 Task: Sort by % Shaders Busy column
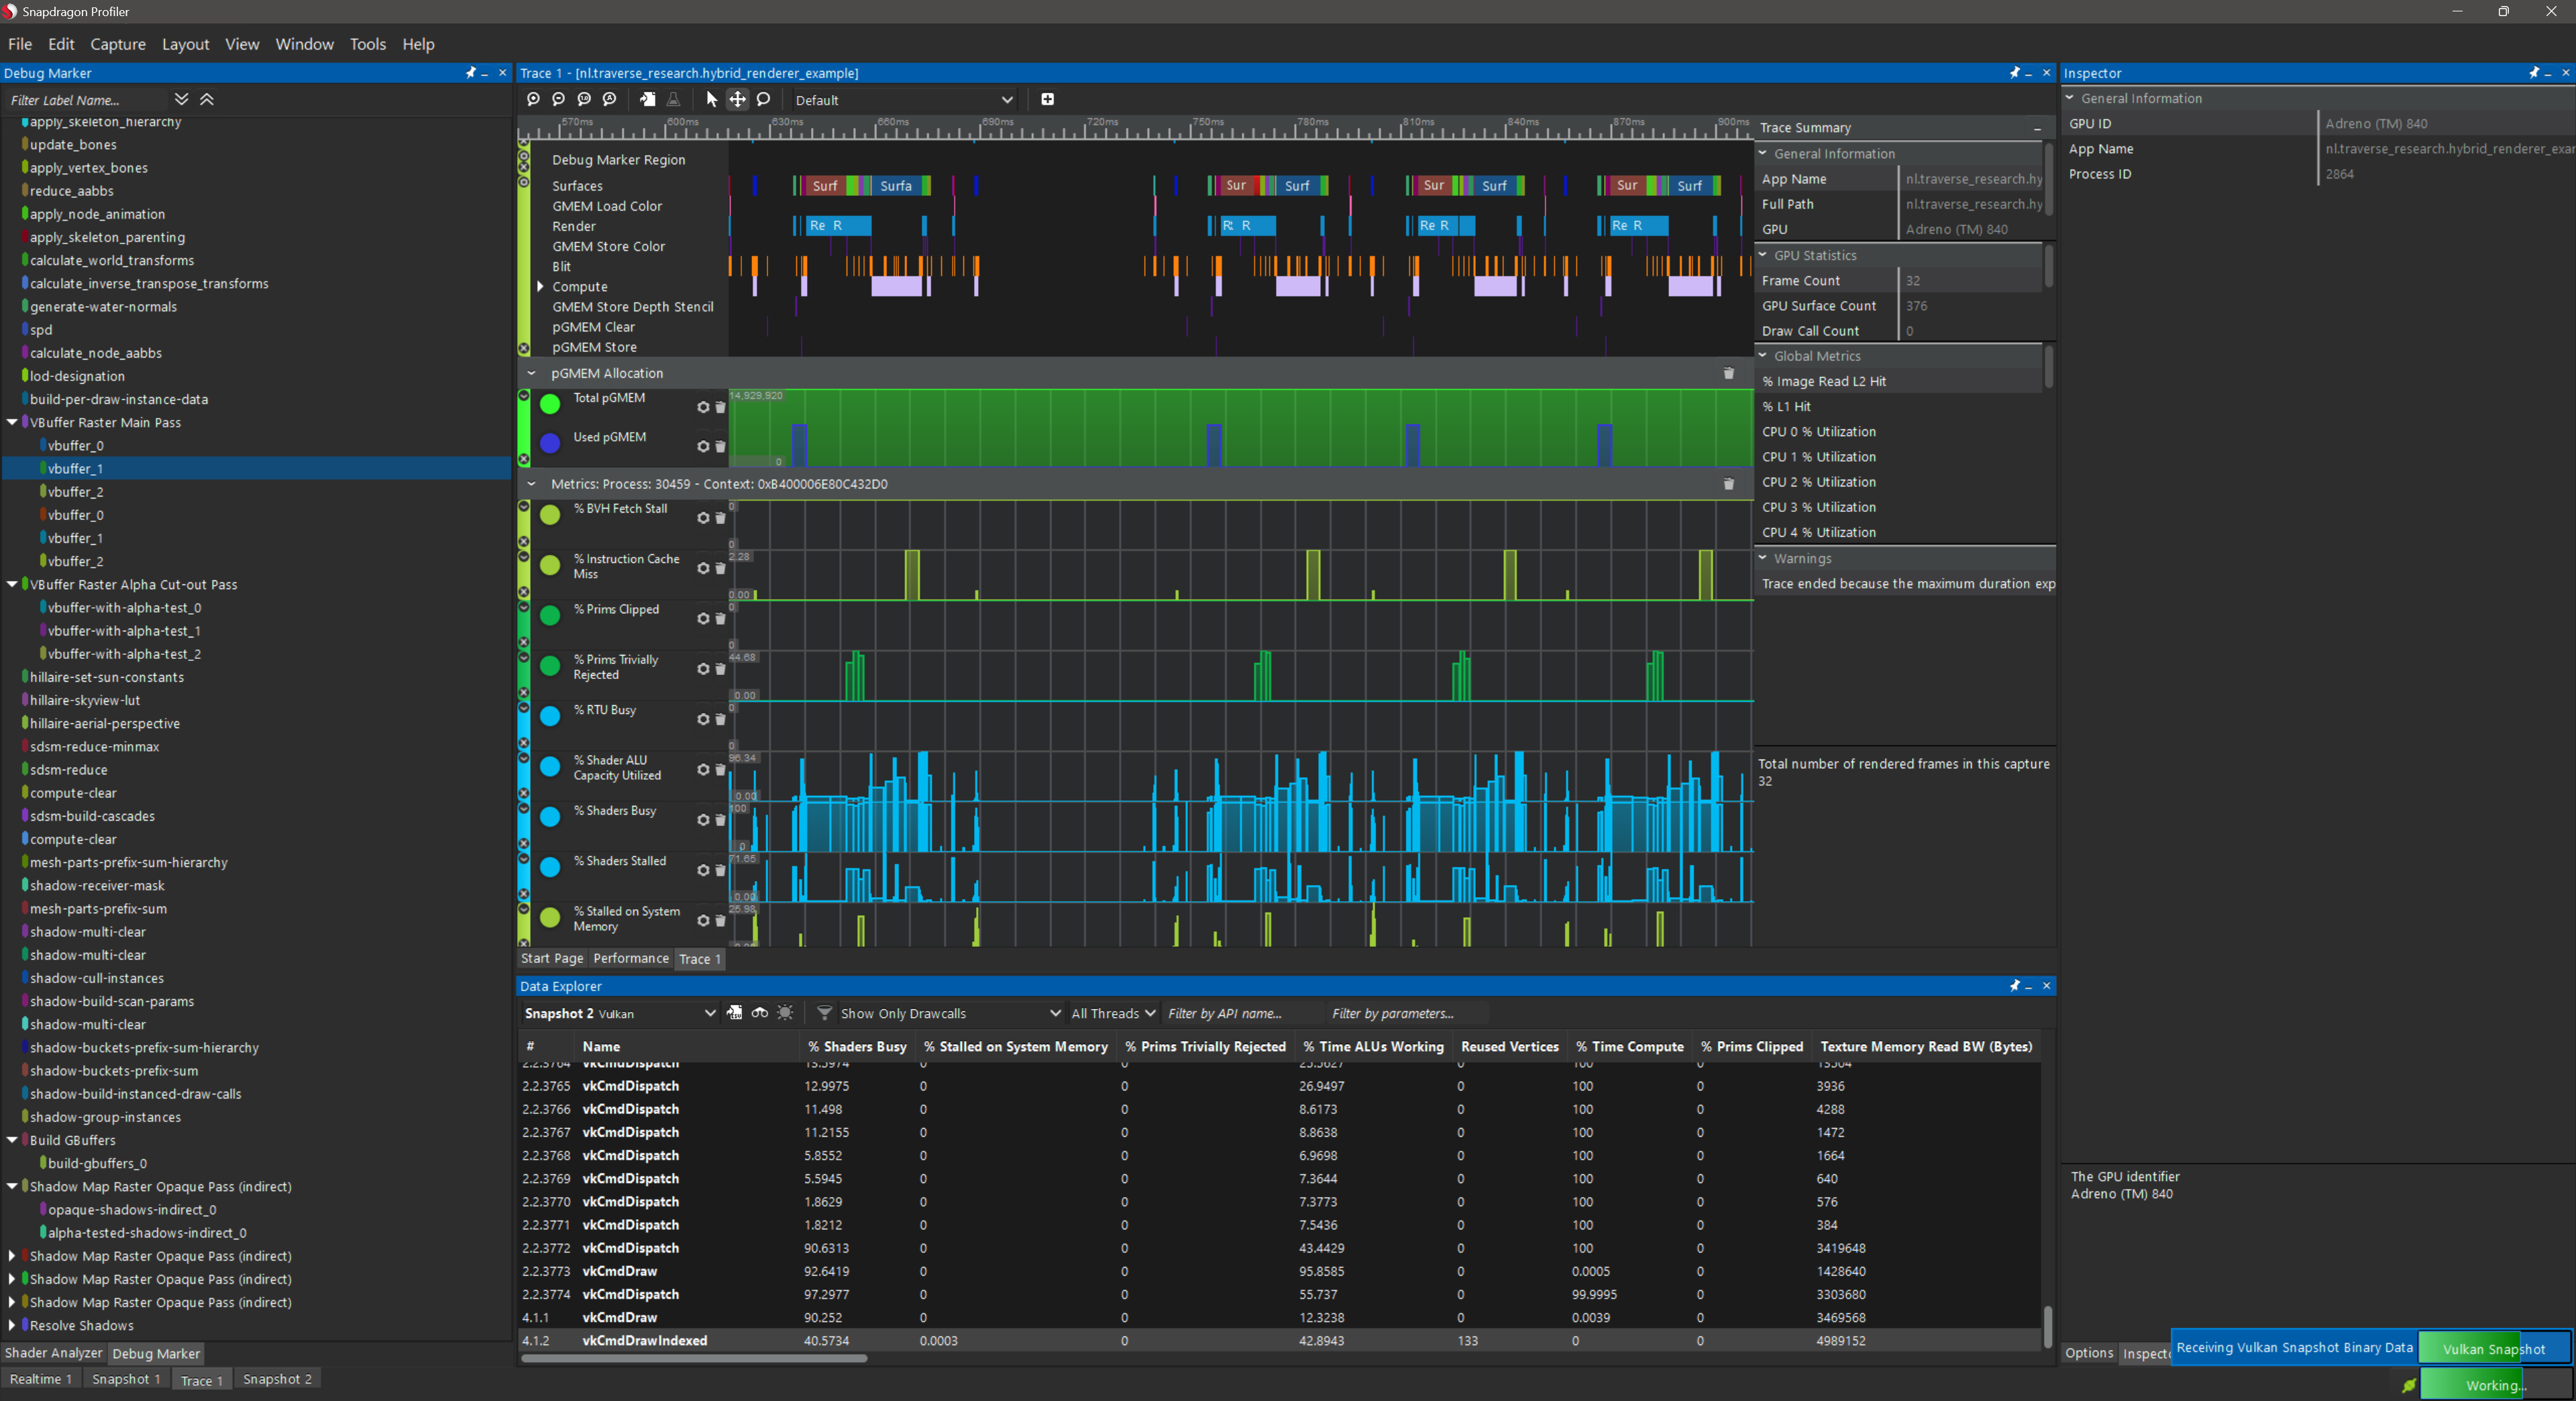tap(857, 1046)
